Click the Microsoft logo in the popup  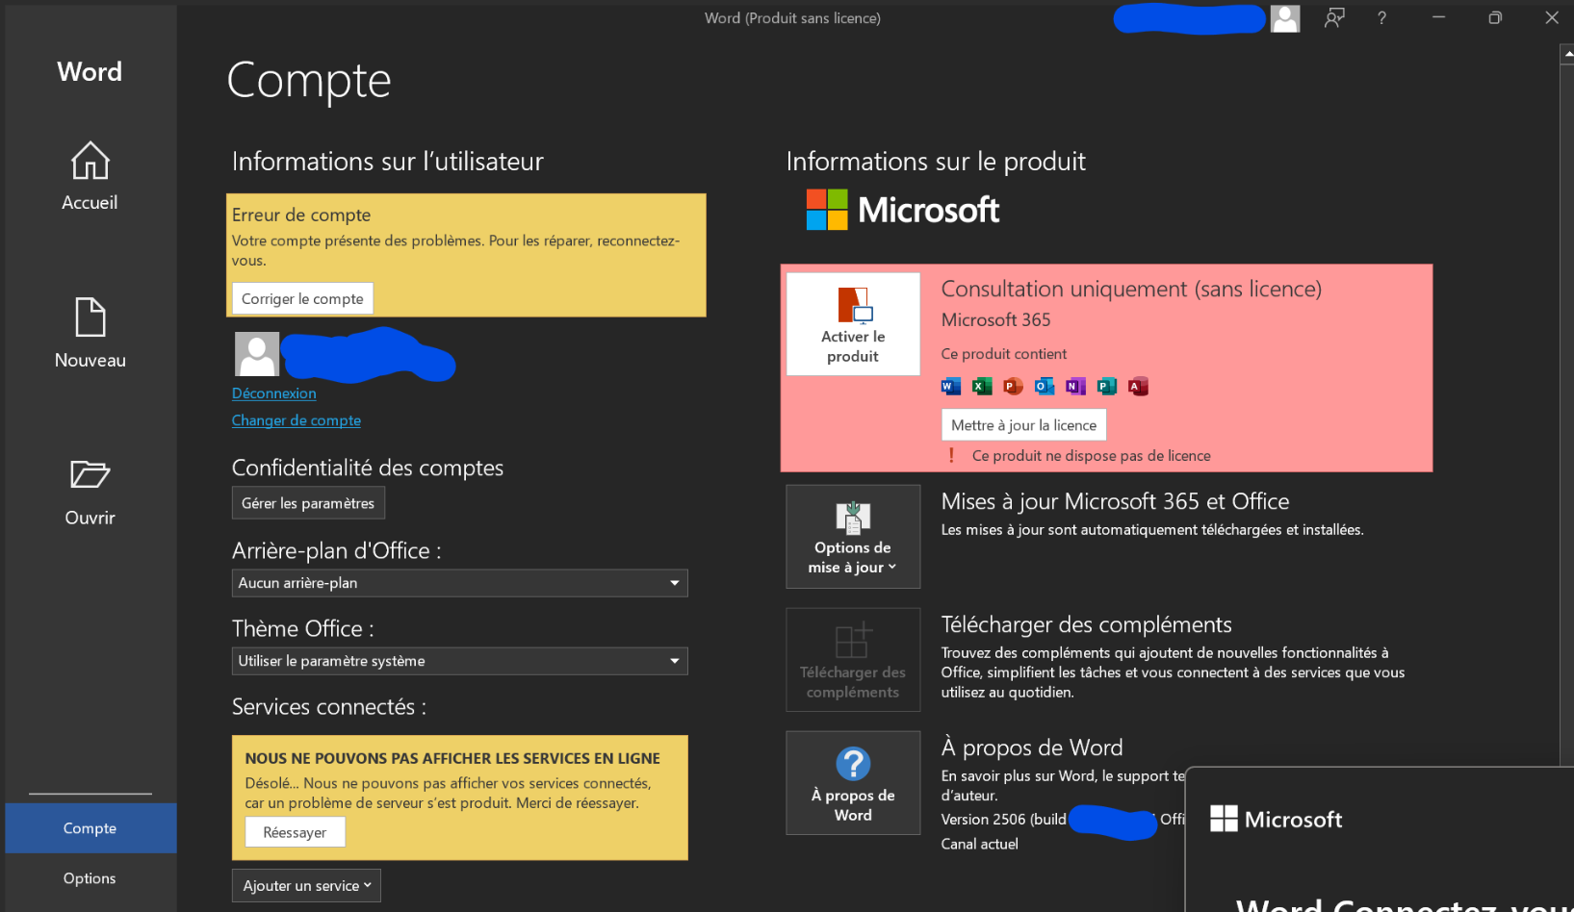(1276, 819)
